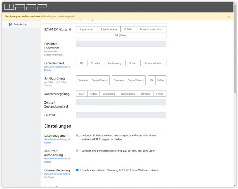The image size is (238, 189).
Task: Select the 'A (getrennt)' IEC-61851 state
Action: [x=87, y=29]
